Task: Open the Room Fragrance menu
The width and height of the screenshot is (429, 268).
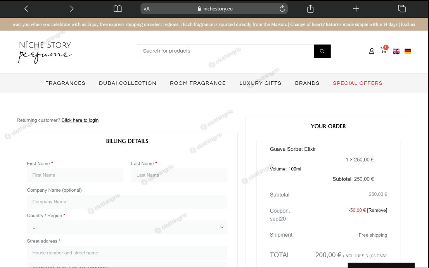Action: (198, 83)
